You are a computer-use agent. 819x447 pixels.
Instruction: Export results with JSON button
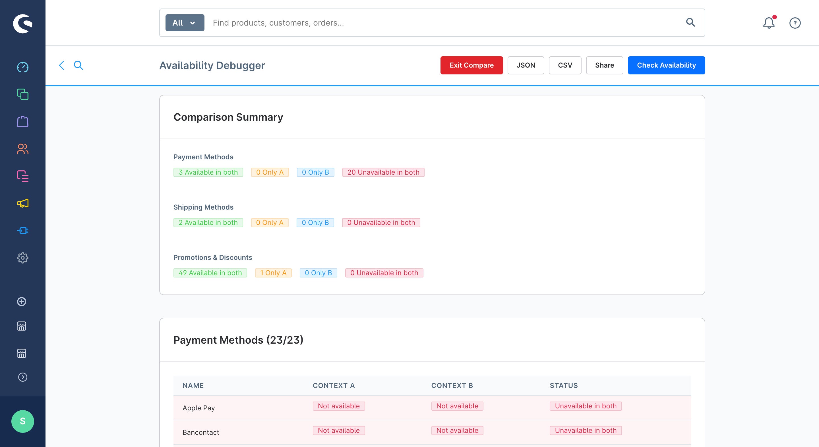pos(526,65)
